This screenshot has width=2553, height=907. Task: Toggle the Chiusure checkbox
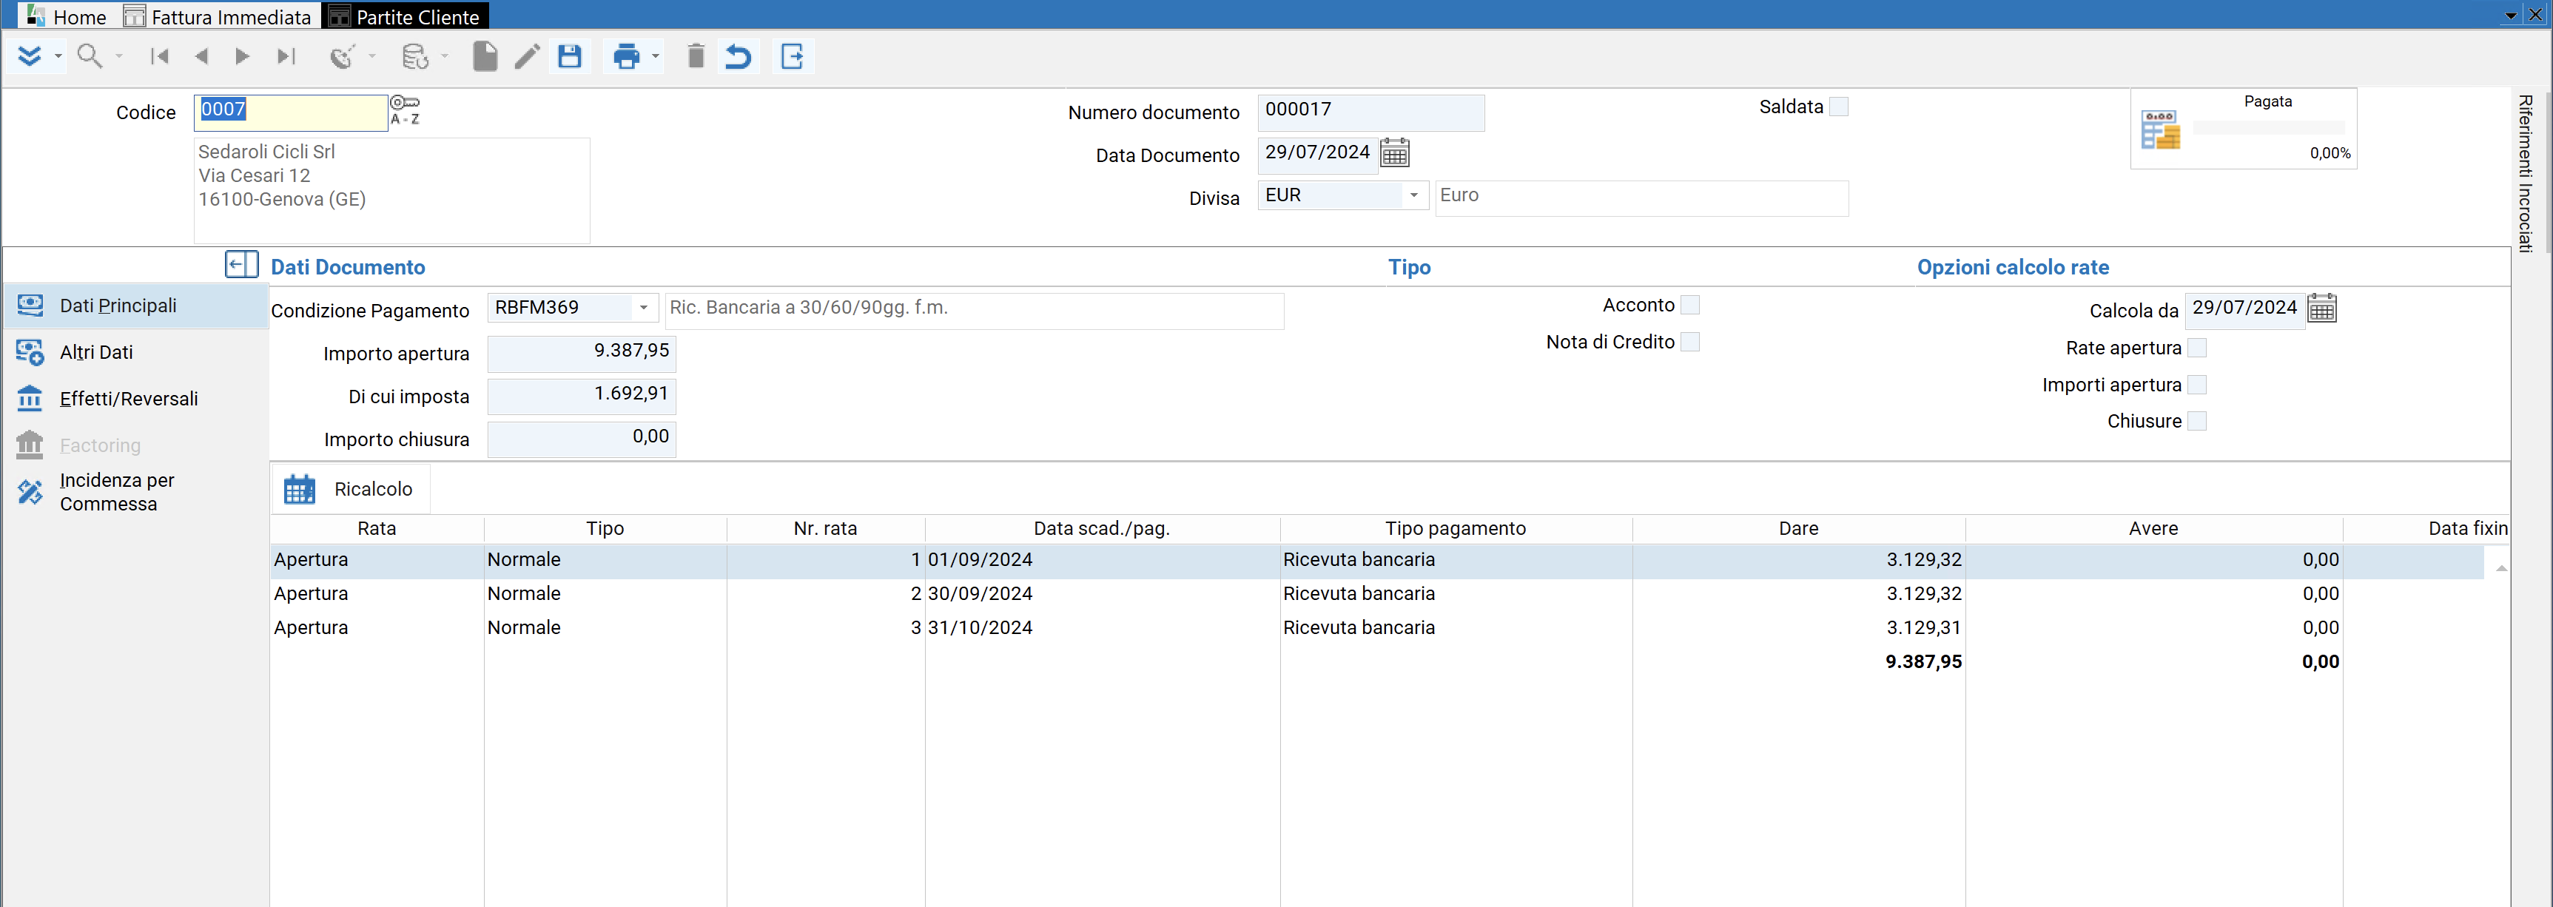tap(2196, 421)
